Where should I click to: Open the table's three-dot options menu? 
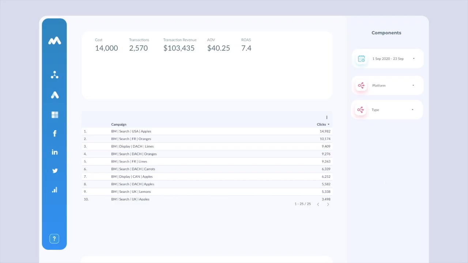pos(327,117)
